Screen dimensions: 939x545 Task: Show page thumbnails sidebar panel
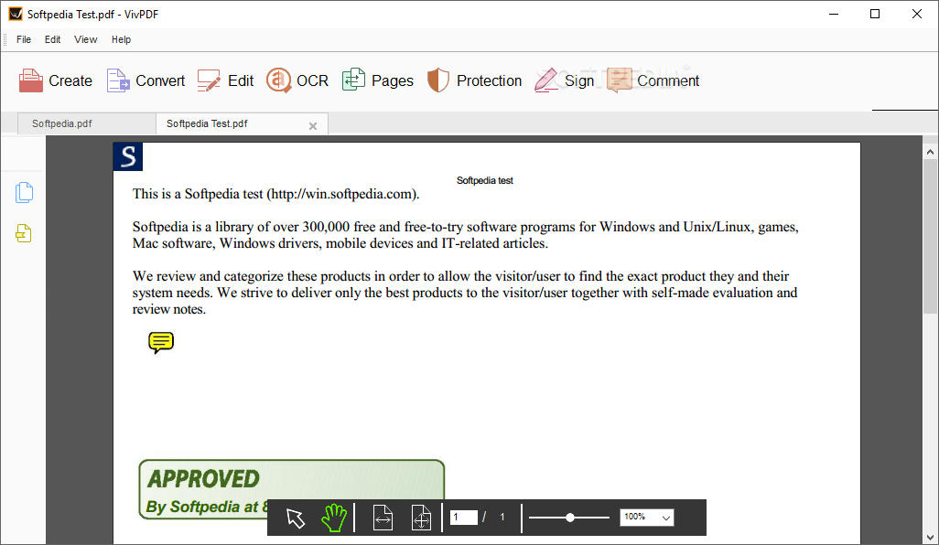click(24, 193)
